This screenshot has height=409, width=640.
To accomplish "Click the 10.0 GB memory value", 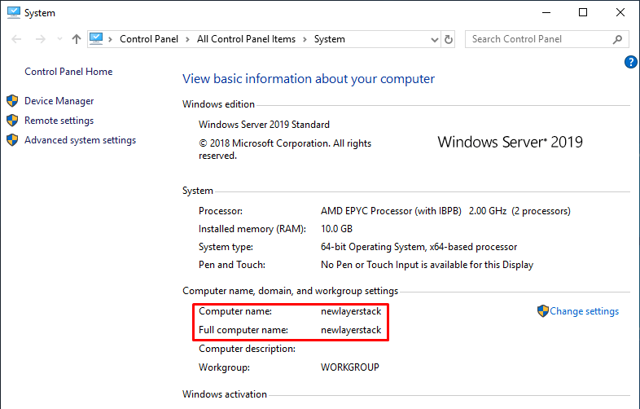I will (337, 229).
